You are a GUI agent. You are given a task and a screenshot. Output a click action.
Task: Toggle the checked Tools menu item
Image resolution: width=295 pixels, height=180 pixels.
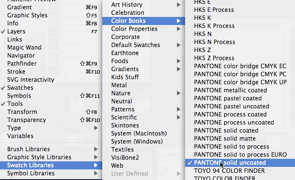click(x=51, y=104)
